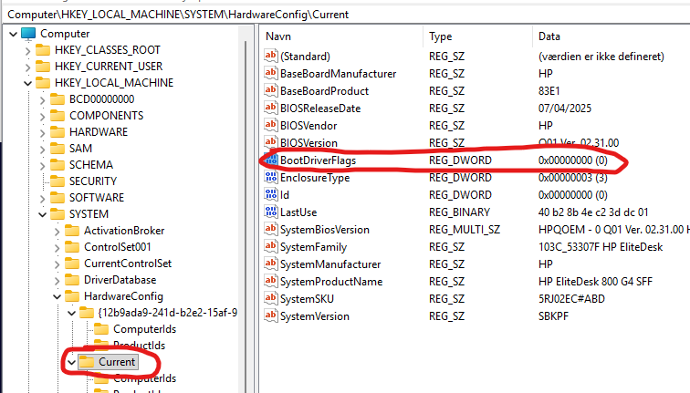Click the HKEY_LOCAL_MACHINE folder icon

coord(43,83)
